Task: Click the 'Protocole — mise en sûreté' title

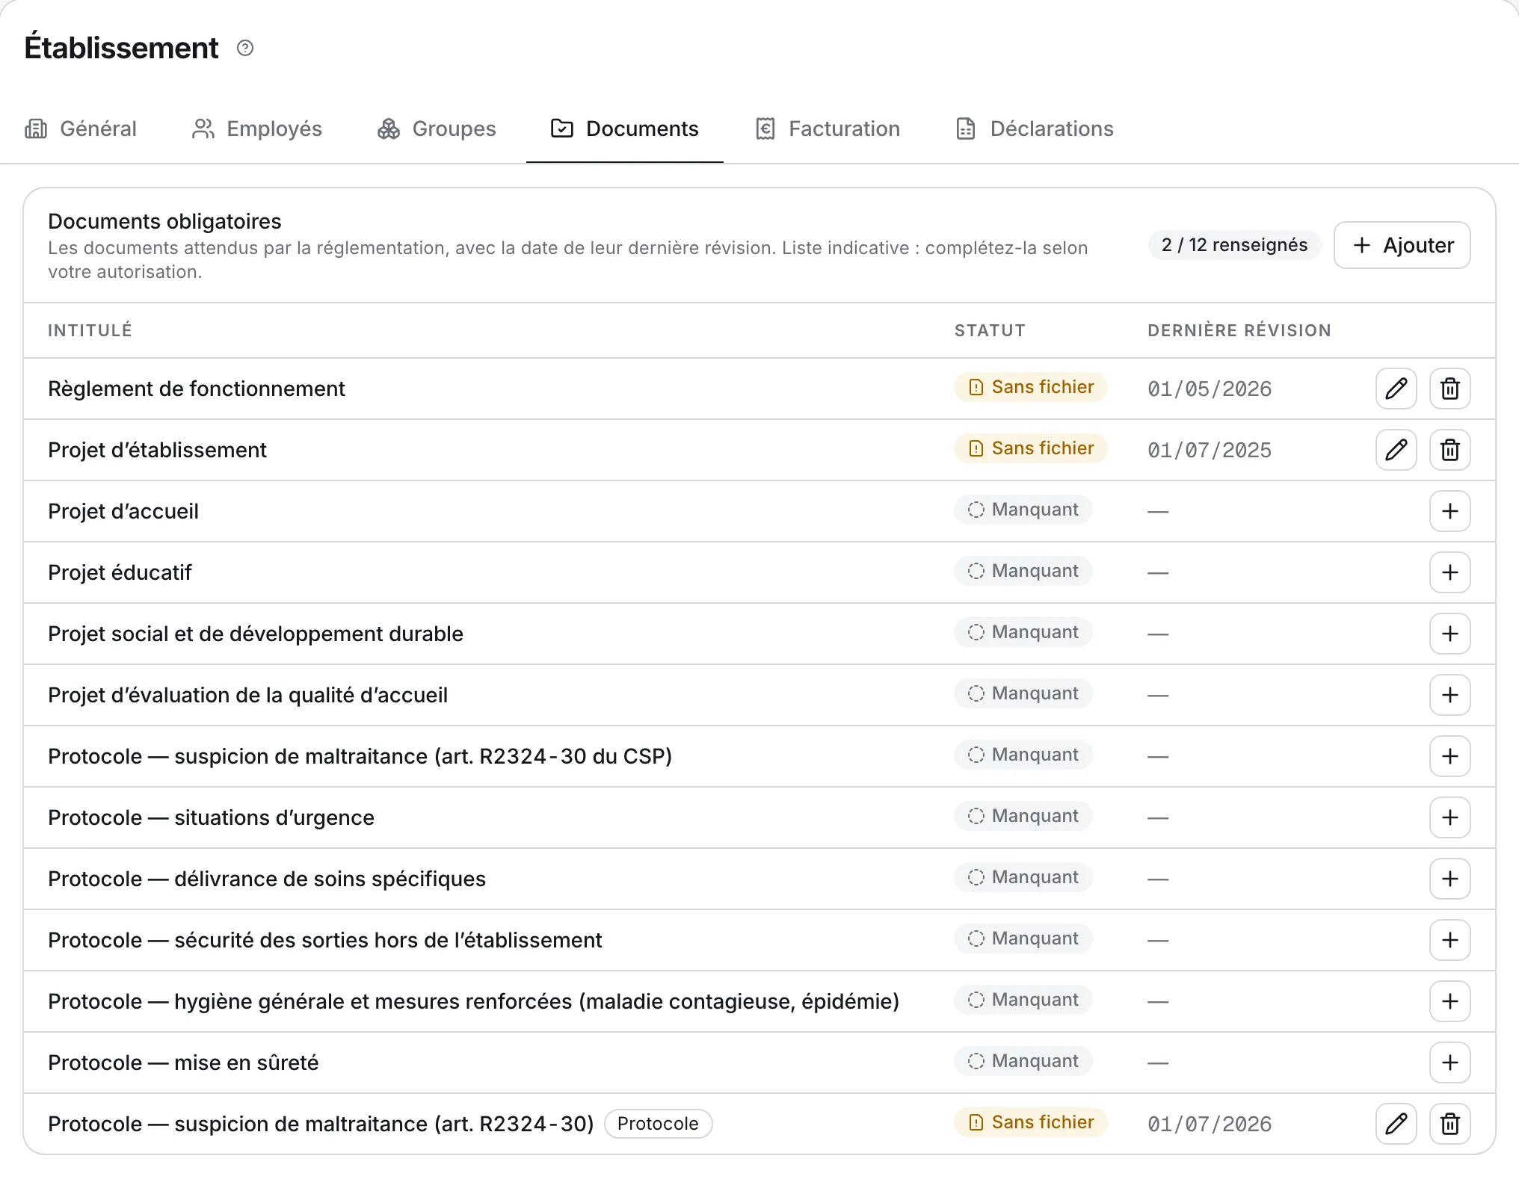Action: point(183,1063)
